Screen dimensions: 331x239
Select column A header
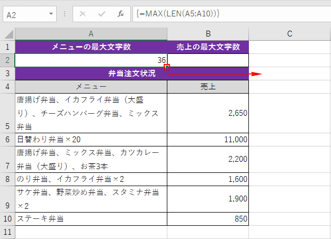(91, 34)
